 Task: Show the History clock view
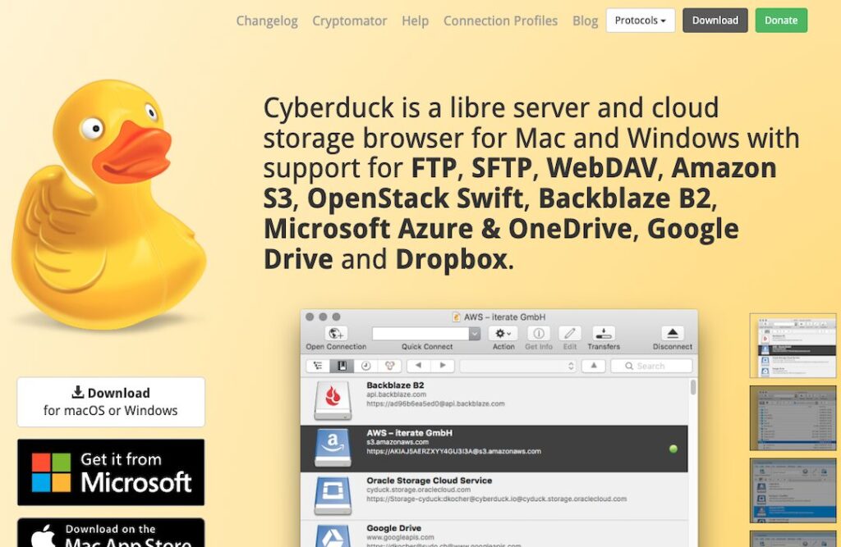[x=365, y=366]
